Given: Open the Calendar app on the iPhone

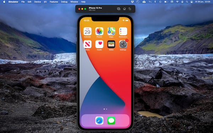Looking at the screenshot, I should click(87, 31).
